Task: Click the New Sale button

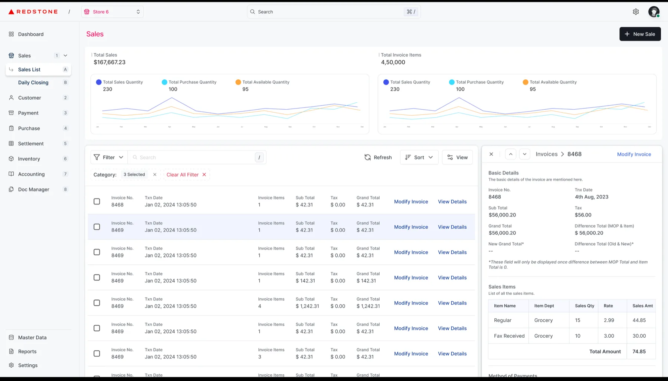Action: click(640, 34)
